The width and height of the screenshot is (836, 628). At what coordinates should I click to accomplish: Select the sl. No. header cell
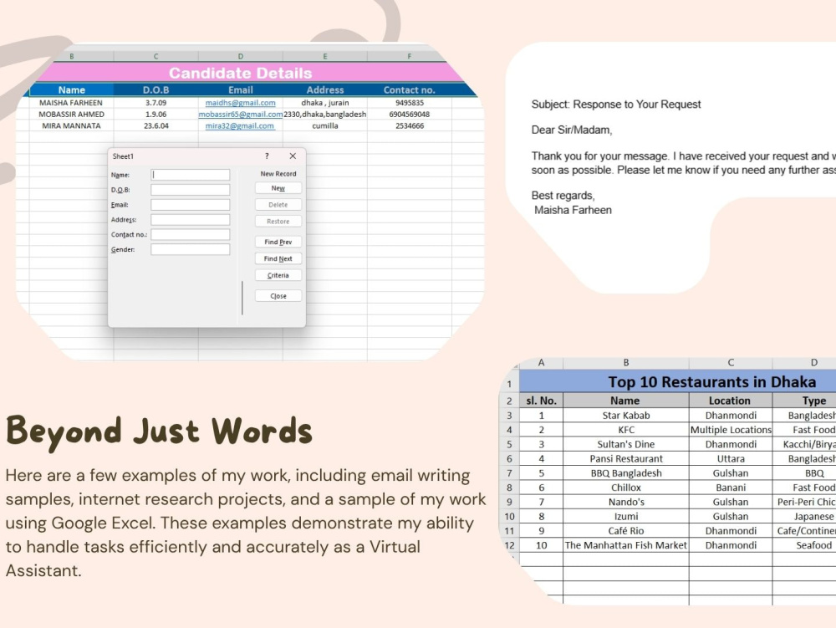click(541, 401)
